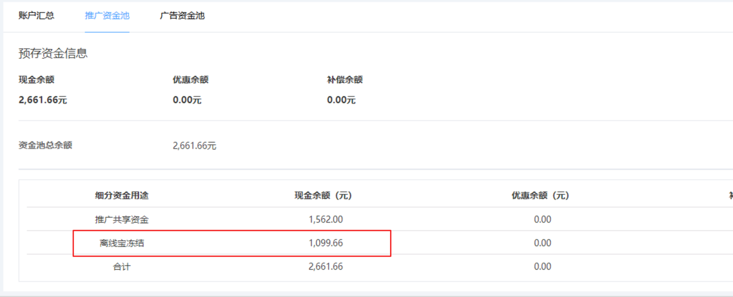
Task: Click the 资金池总余额 label
Action: tap(45, 145)
